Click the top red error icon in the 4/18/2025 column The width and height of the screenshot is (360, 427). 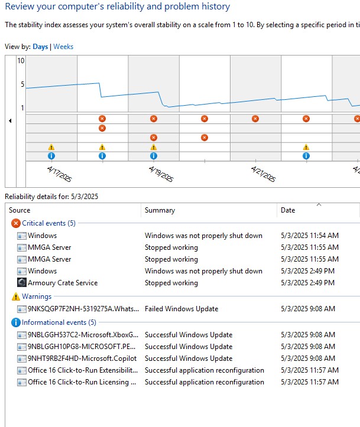click(x=102, y=119)
